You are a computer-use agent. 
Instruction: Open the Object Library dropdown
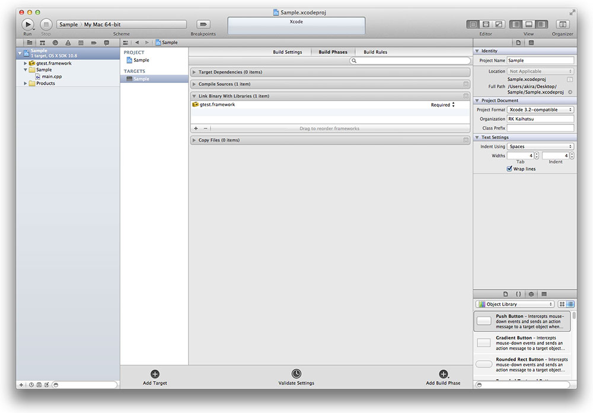[515, 304]
